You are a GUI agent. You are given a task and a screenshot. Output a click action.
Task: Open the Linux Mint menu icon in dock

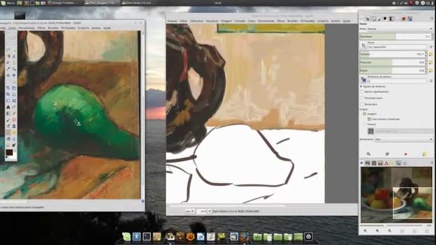[127, 236]
